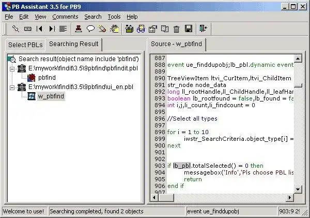The height and width of the screenshot is (218, 310).
Task: Click the two-documents copy icon
Action: 164,28
